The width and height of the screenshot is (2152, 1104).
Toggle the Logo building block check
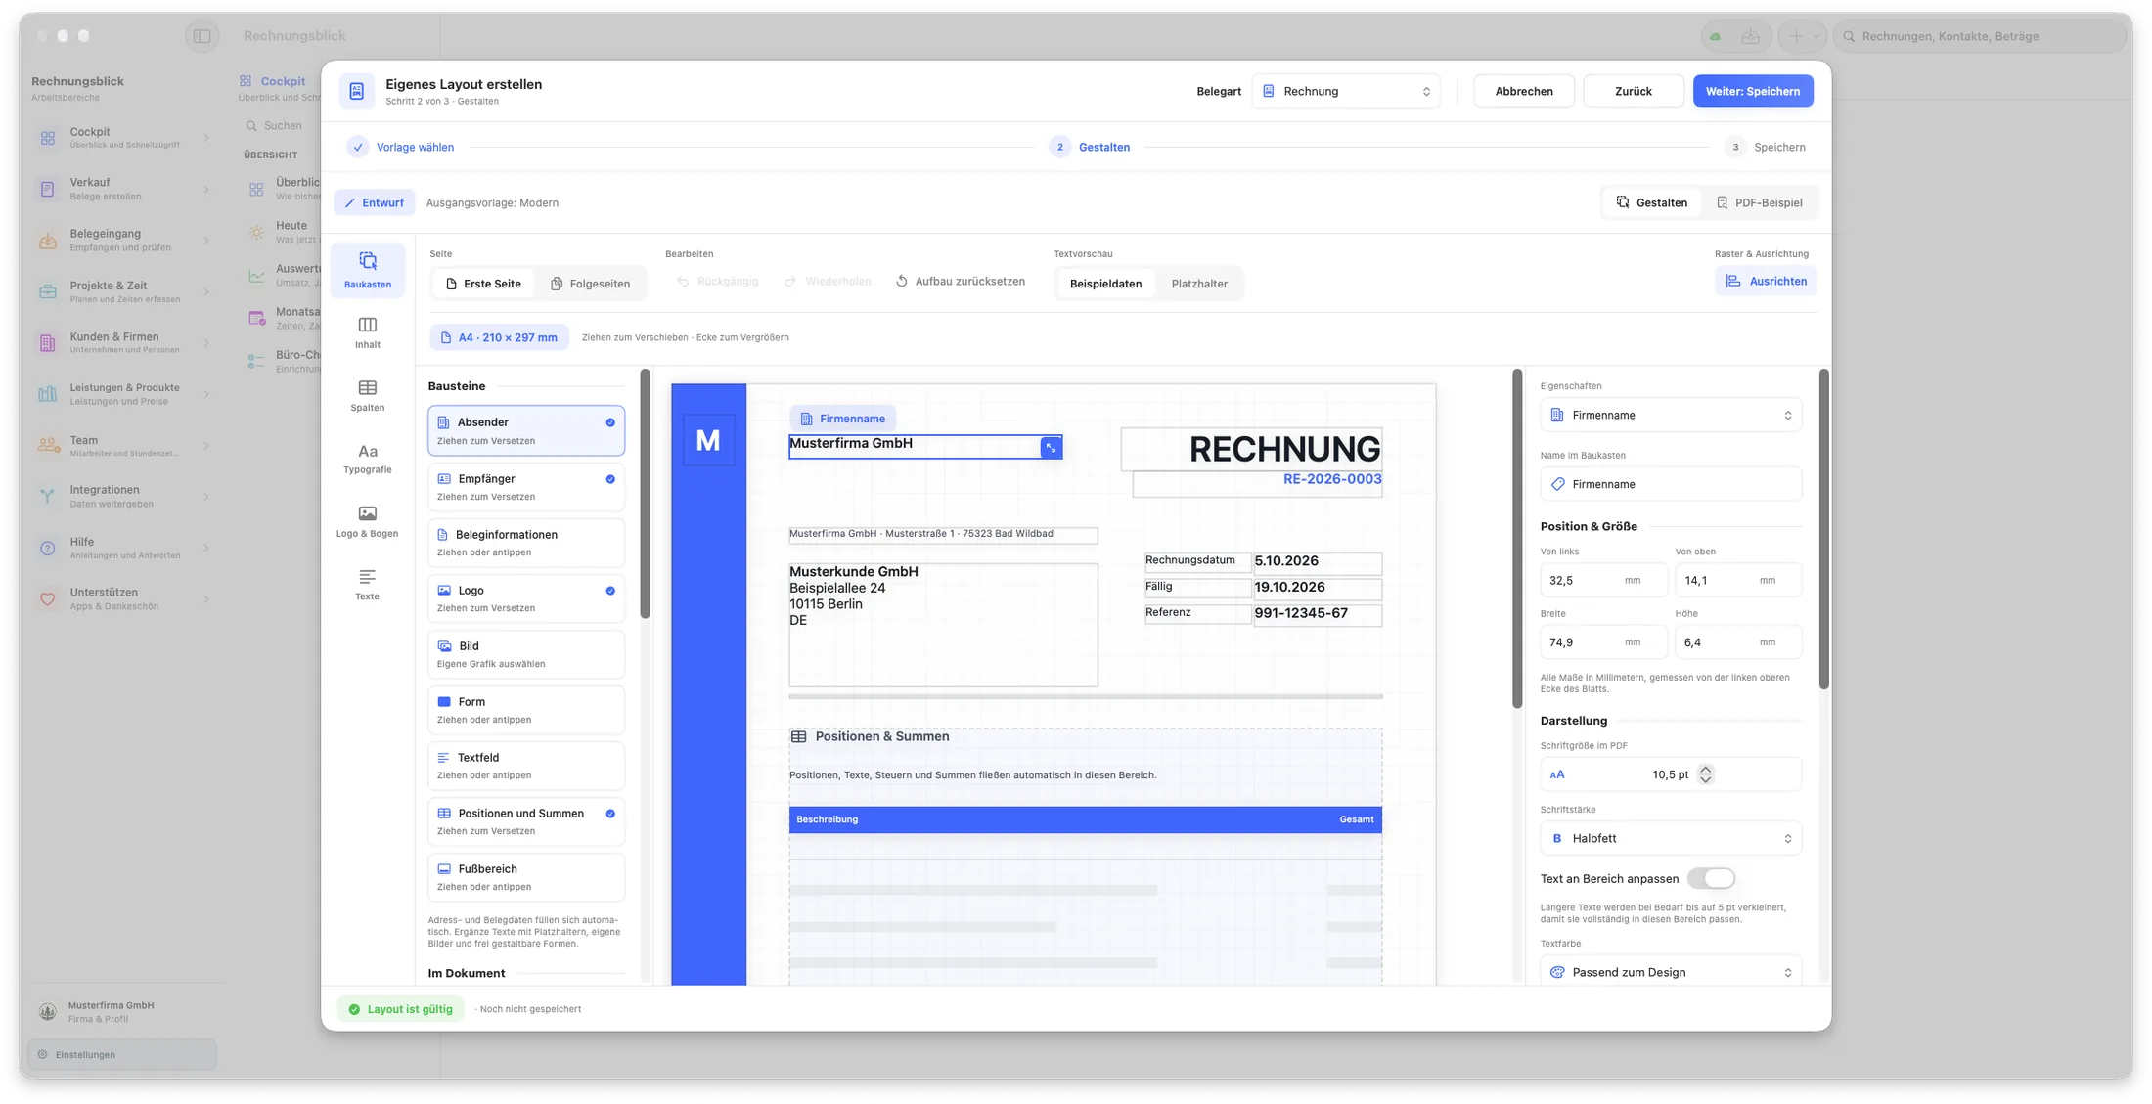(610, 591)
